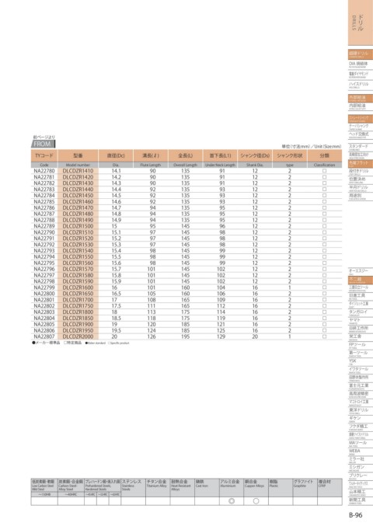Click the グラファイト material column header

click(305, 486)
